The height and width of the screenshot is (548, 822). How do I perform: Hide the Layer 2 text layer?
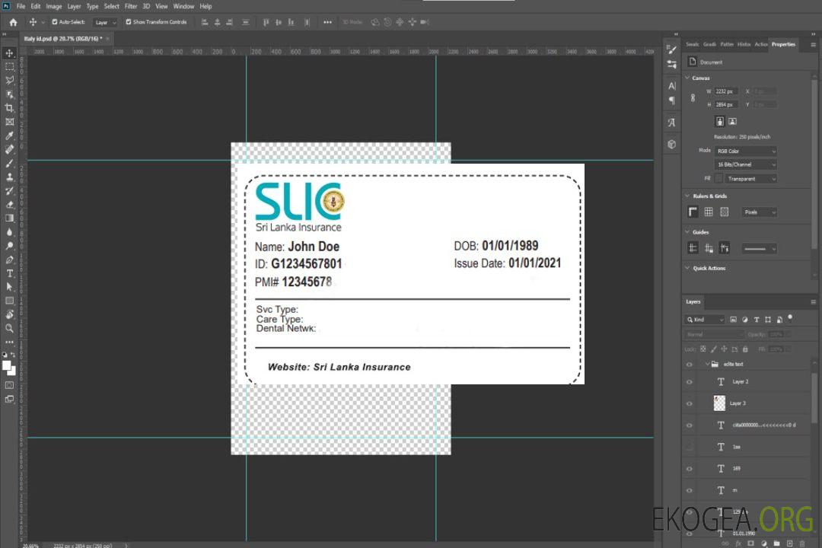tap(690, 382)
